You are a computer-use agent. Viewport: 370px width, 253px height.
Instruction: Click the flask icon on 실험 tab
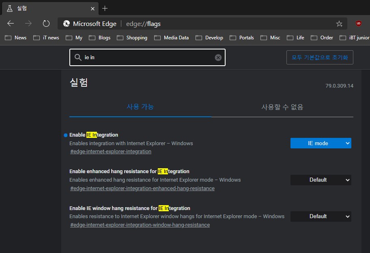point(10,9)
